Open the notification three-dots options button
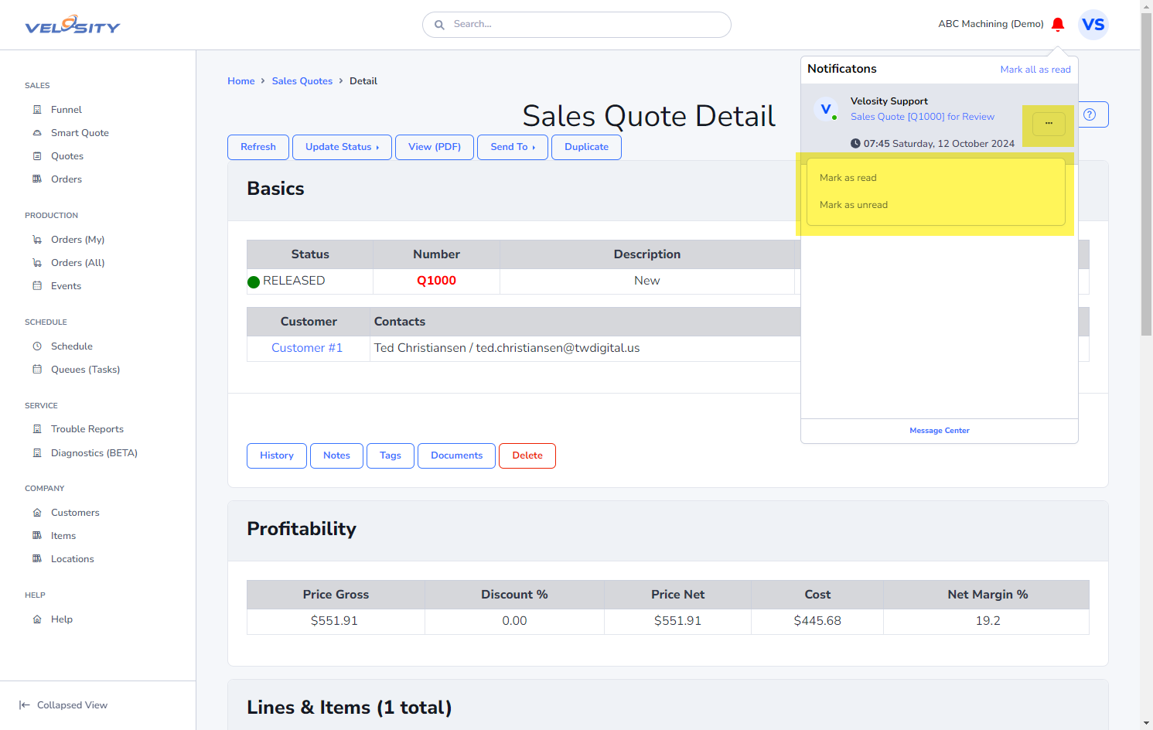 click(x=1049, y=124)
